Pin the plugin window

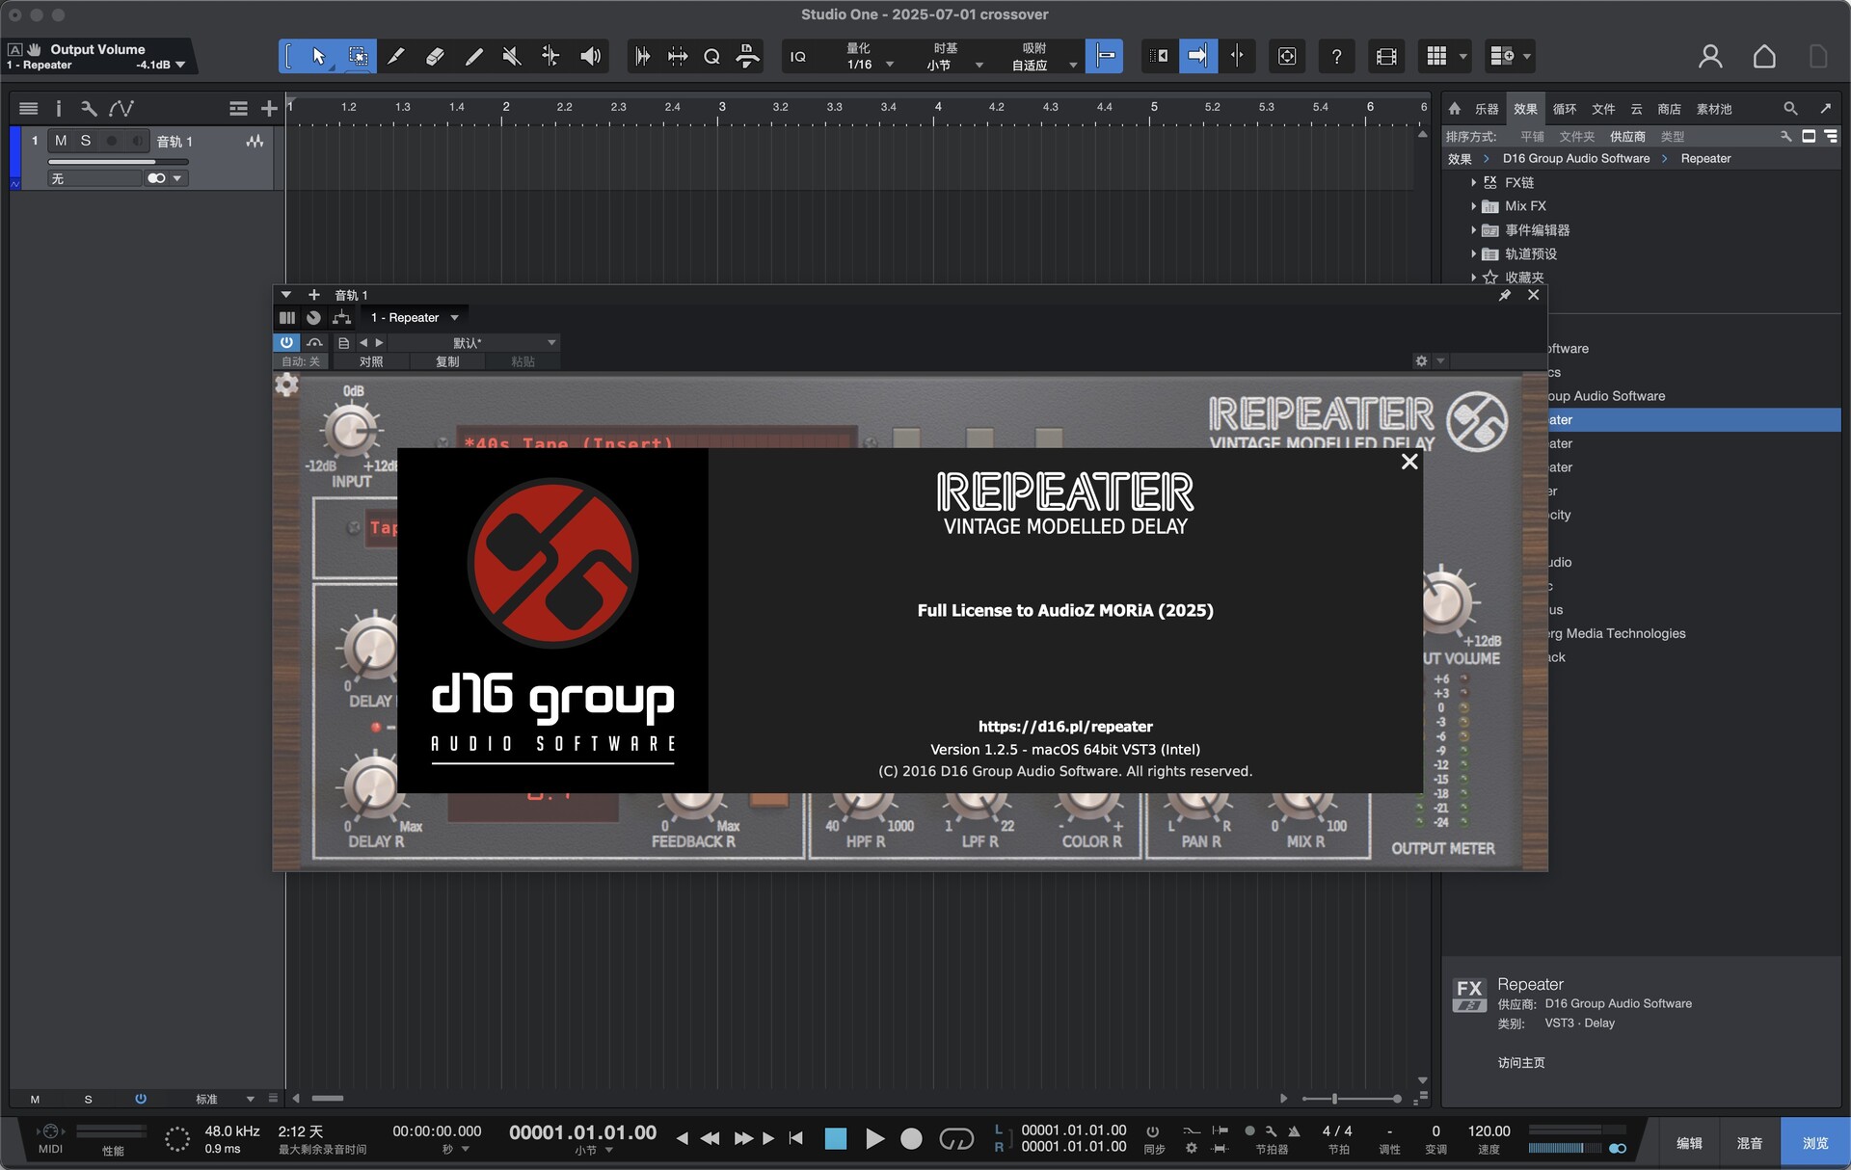[x=1505, y=295]
